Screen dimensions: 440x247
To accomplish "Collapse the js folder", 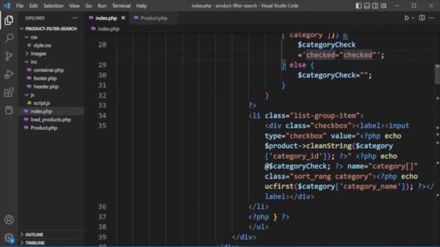I will pos(51,95).
